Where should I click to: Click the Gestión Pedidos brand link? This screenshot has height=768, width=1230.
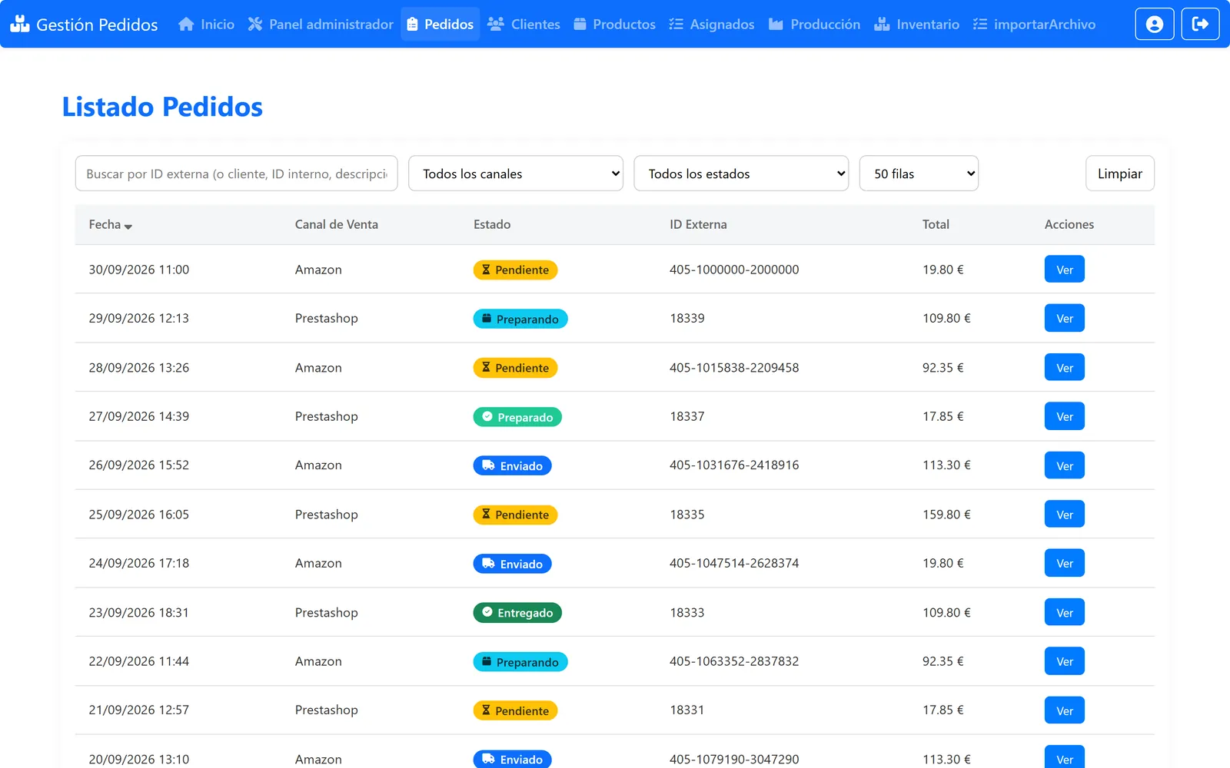click(x=84, y=24)
